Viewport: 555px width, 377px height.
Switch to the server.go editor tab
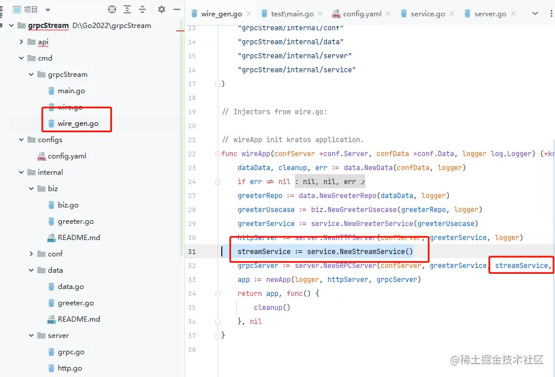pyautogui.click(x=490, y=14)
